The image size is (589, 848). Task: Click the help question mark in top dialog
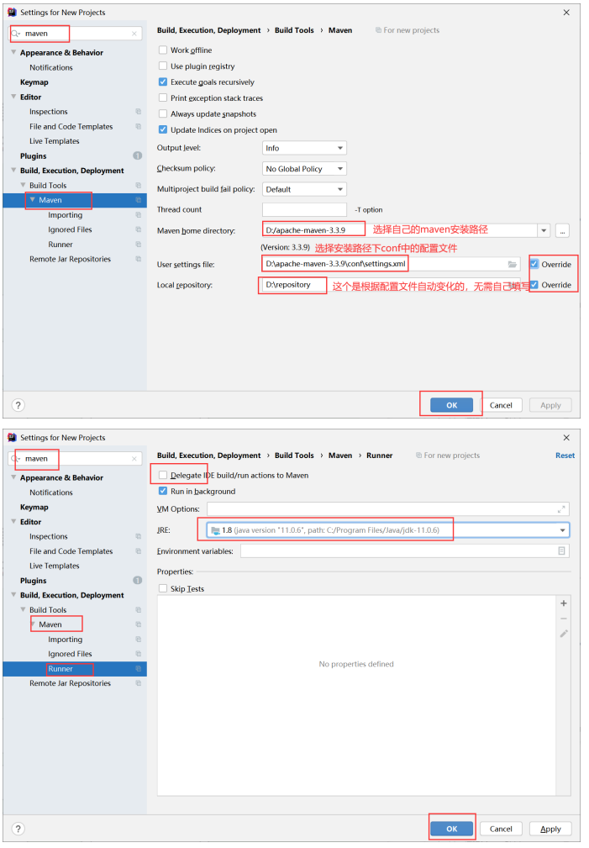tap(18, 405)
